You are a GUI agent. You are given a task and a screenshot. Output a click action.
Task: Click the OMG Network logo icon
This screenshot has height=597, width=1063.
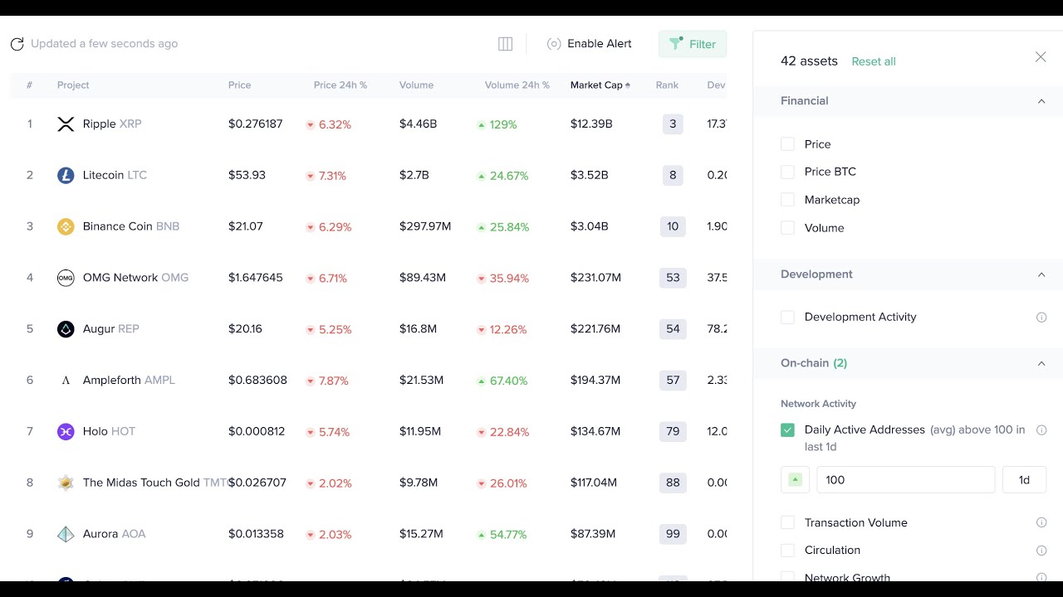tap(66, 278)
